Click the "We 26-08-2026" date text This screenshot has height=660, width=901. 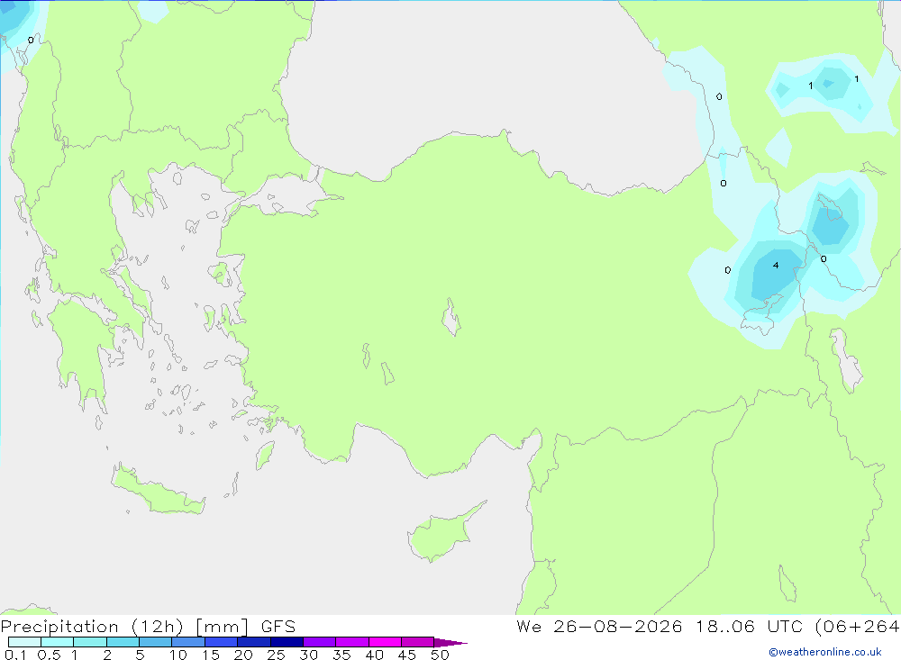tap(599, 627)
